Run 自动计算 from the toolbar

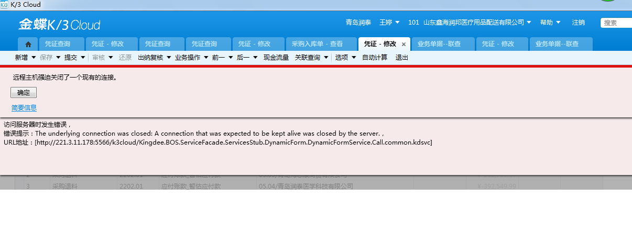375,58
